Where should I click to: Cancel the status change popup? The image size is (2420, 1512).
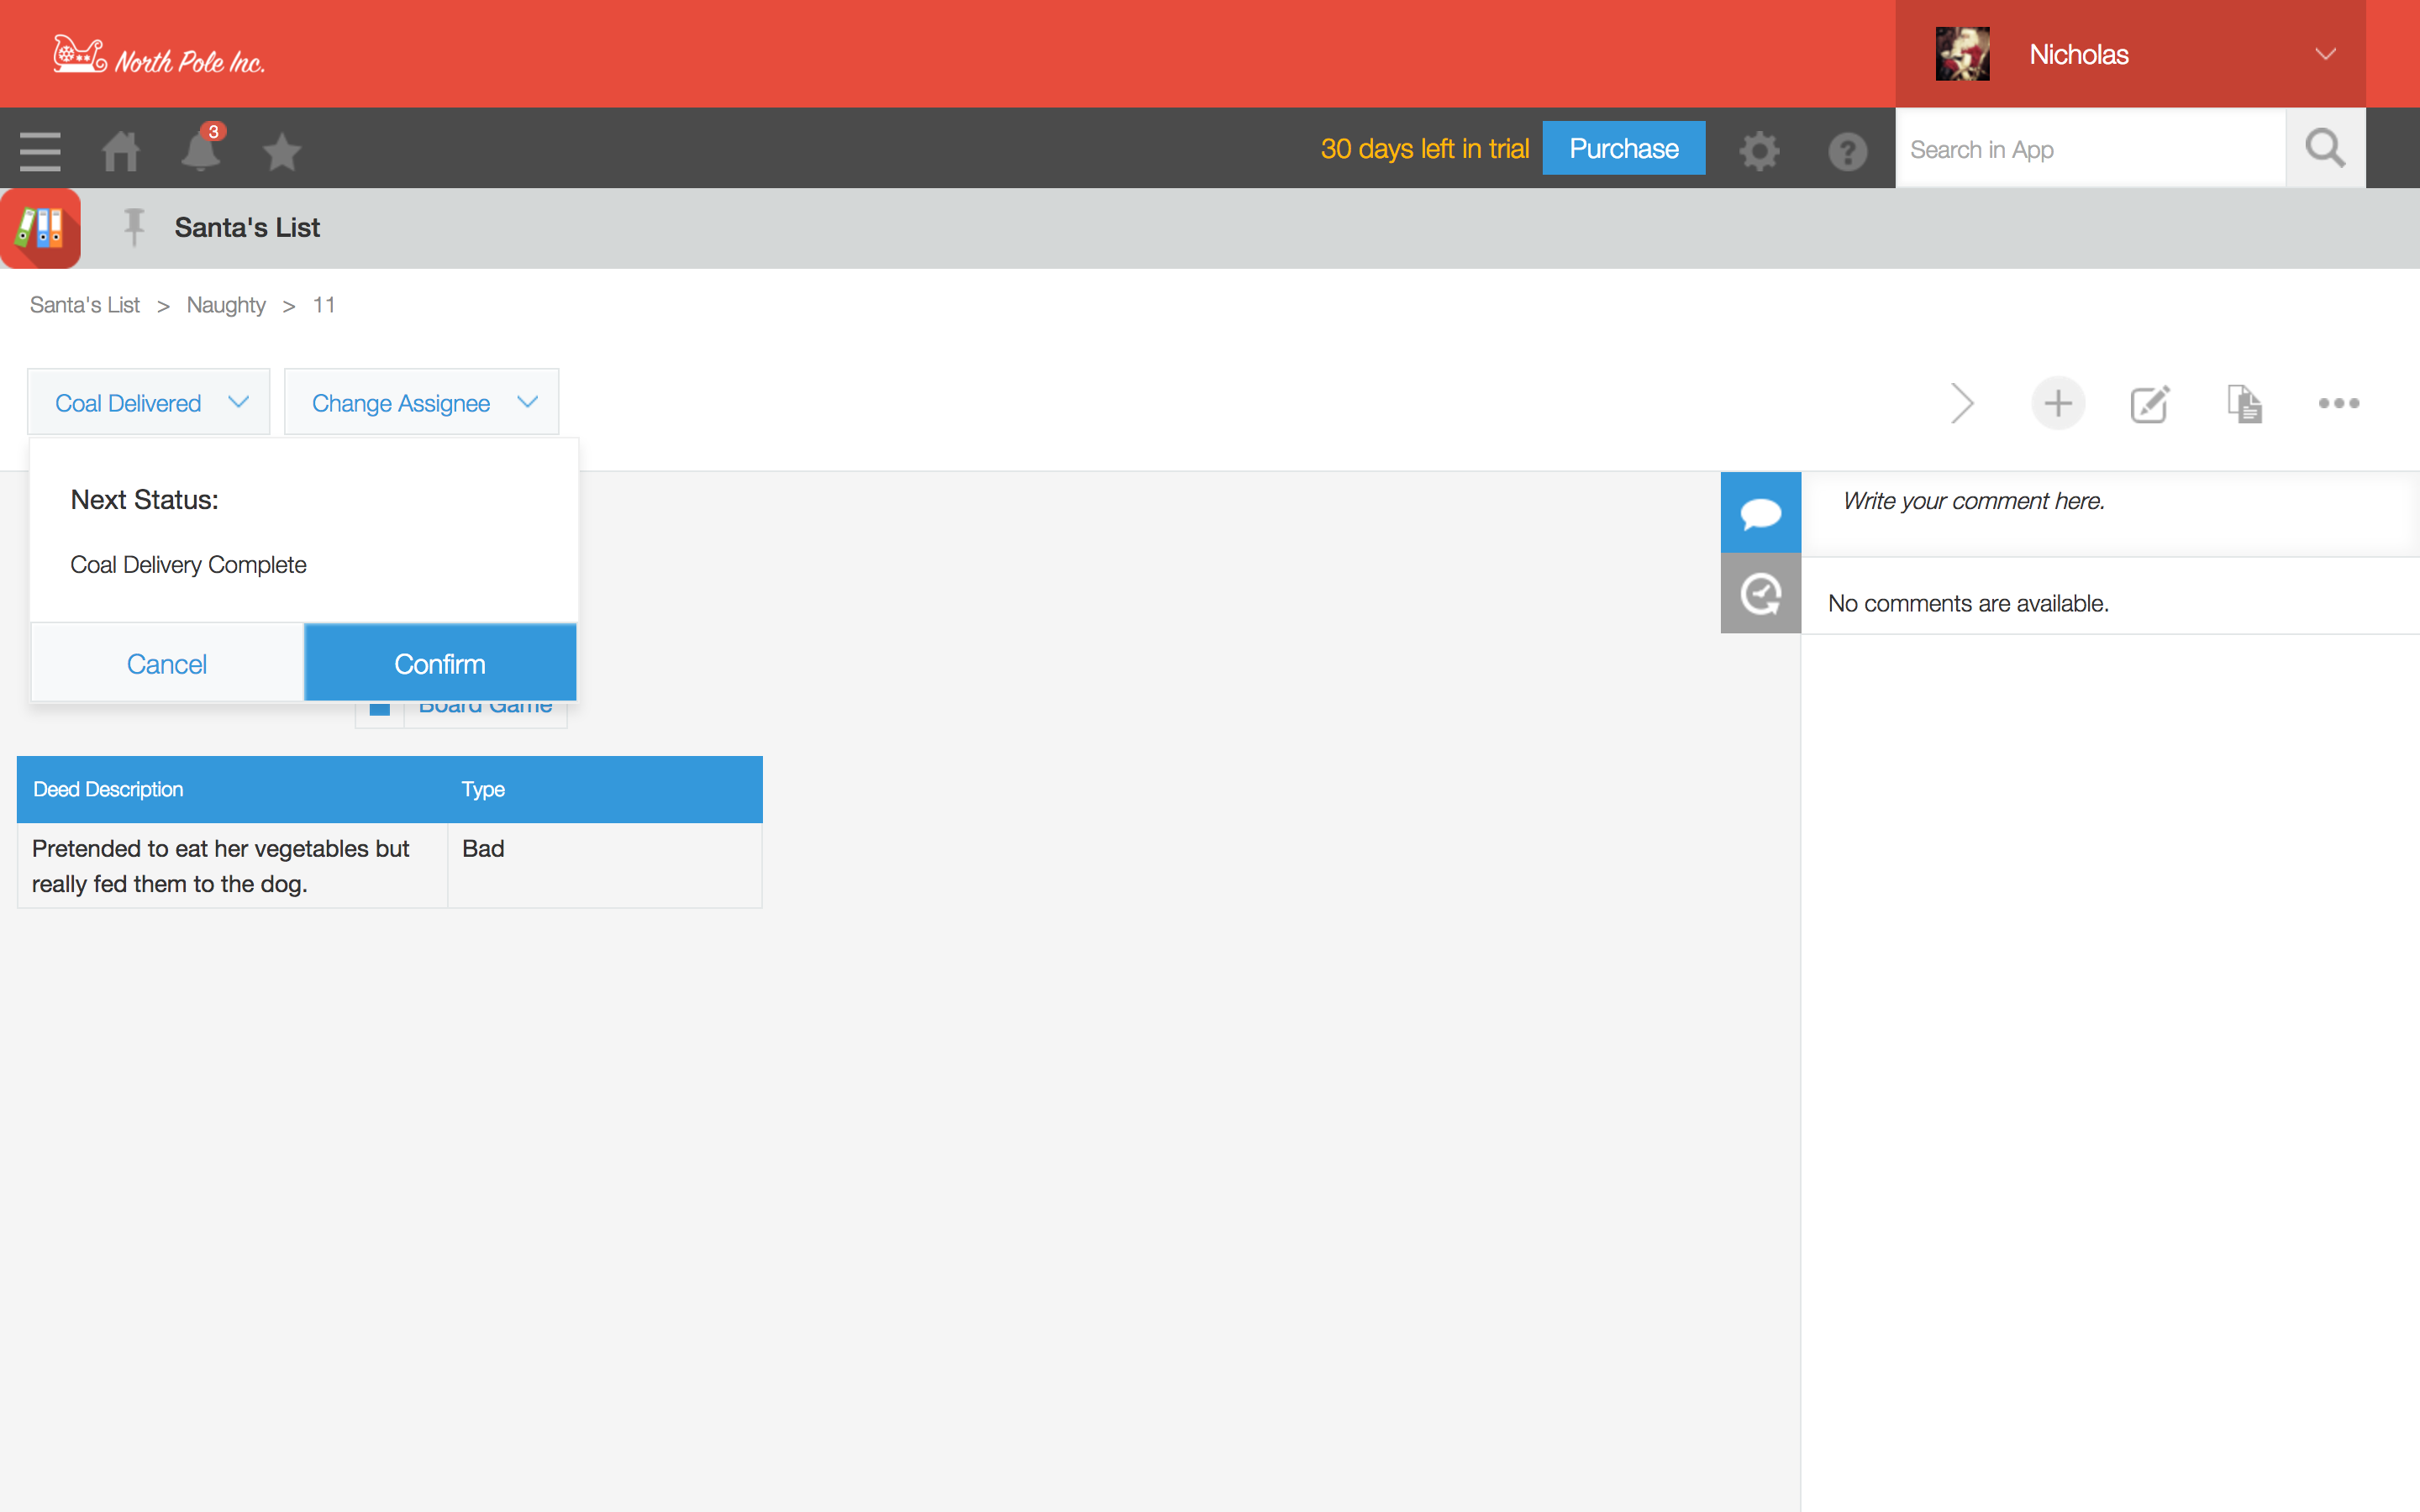click(167, 663)
